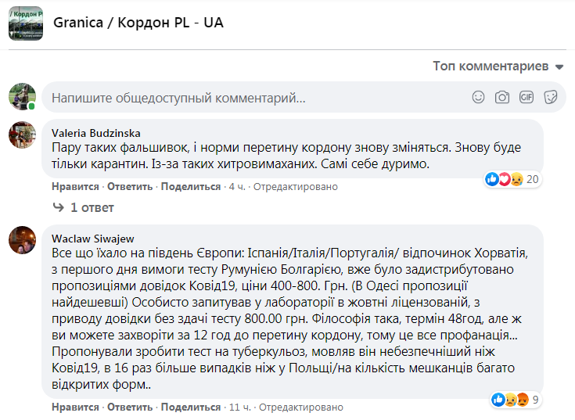Open Топ комментариев sorting dropdown
Image resolution: width=575 pixels, height=420 pixels.
click(498, 66)
